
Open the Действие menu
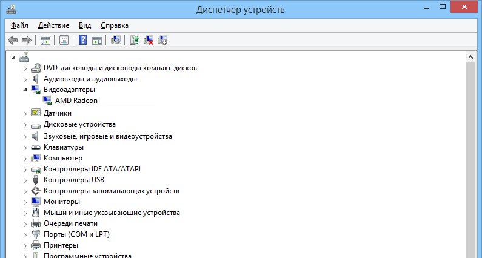(53, 25)
